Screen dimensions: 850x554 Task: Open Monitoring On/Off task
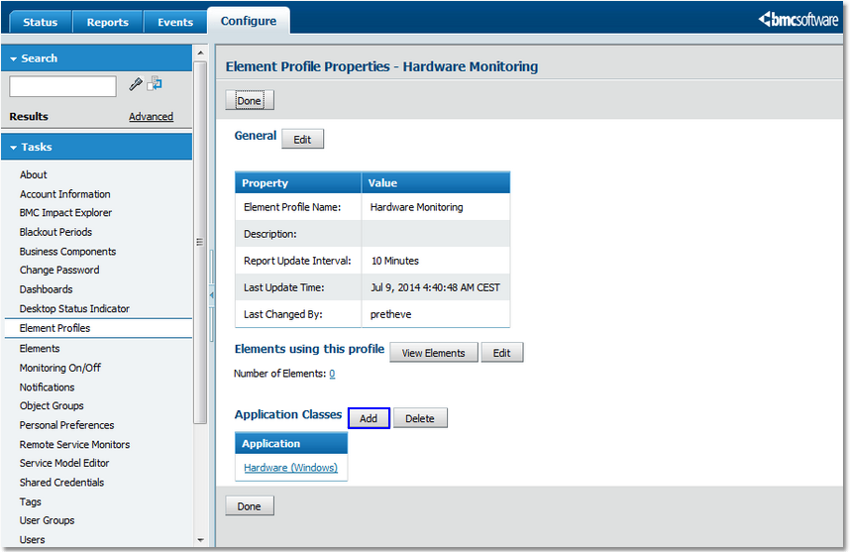click(60, 368)
